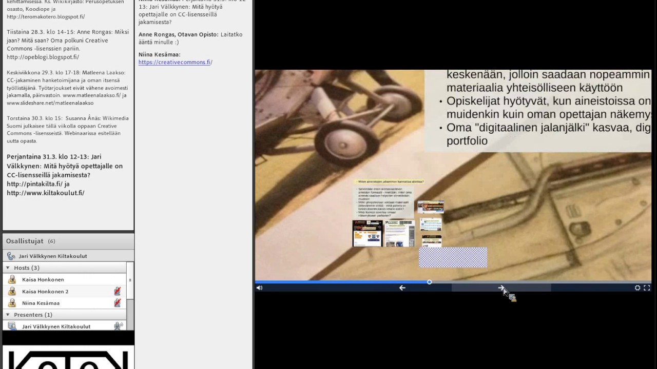Screen dimensions: 657x369
Task: Click host avatar icon of Kaisa Honkonen
Action: [x=12, y=279]
